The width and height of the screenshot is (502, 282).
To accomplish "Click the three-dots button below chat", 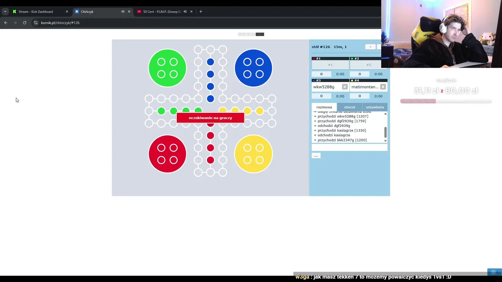I will click(316, 155).
